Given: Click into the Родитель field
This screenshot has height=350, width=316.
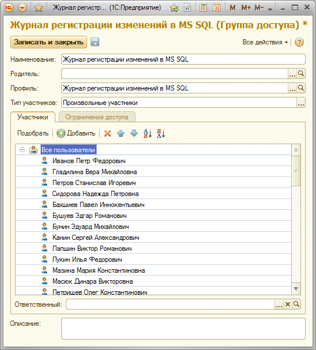Looking at the screenshot, I should (175, 74).
